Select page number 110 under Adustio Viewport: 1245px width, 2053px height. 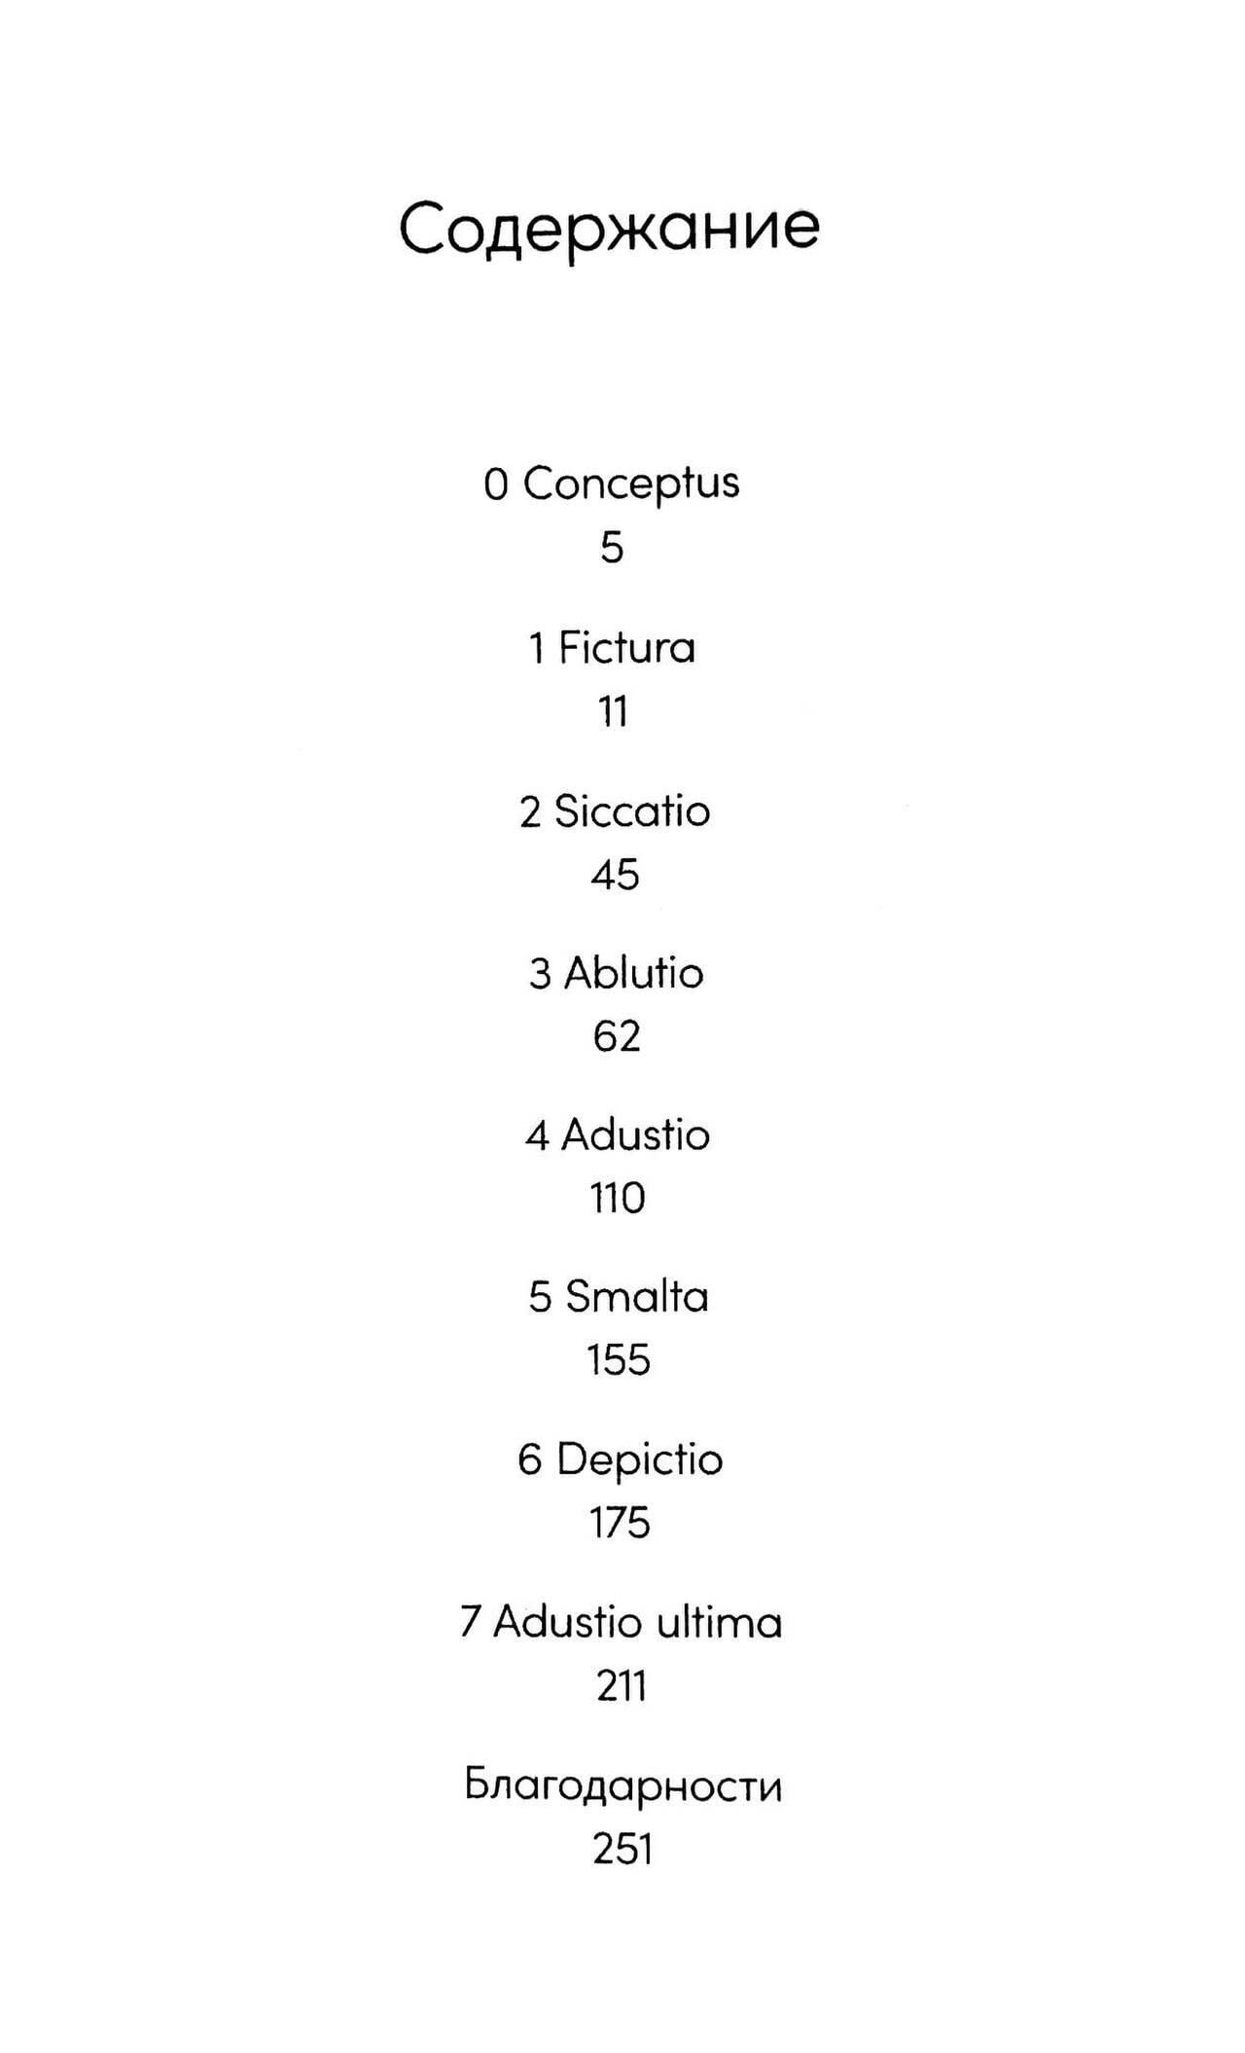coord(618,1198)
